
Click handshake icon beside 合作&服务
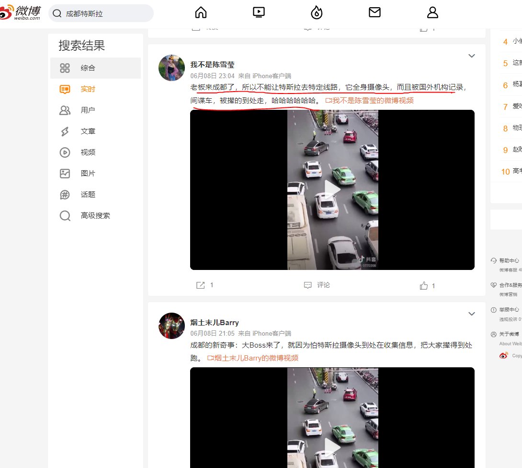pyautogui.click(x=493, y=285)
